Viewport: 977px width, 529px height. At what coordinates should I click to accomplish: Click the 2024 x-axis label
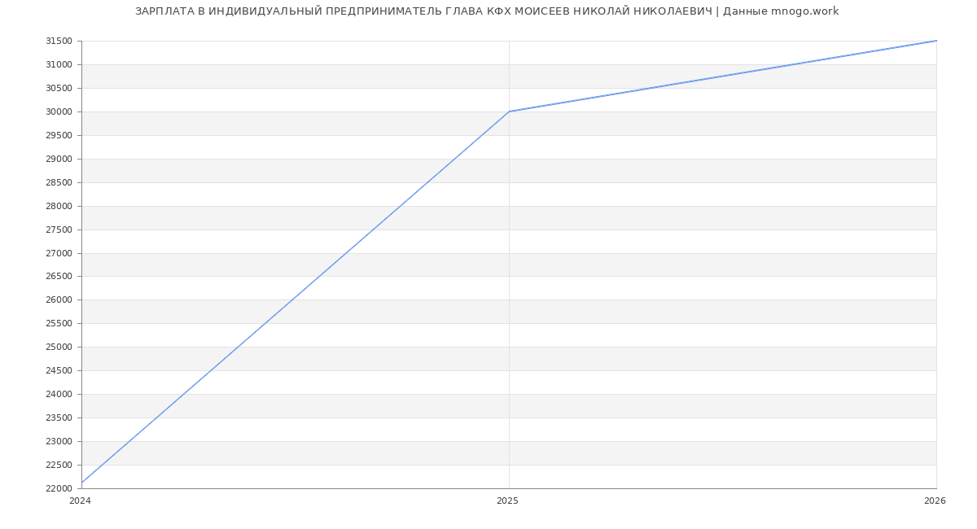coord(80,501)
